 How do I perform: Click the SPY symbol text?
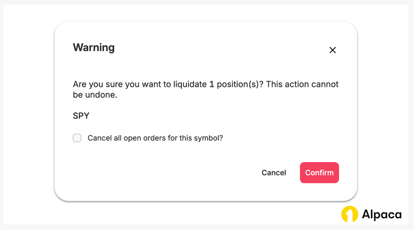pos(81,116)
